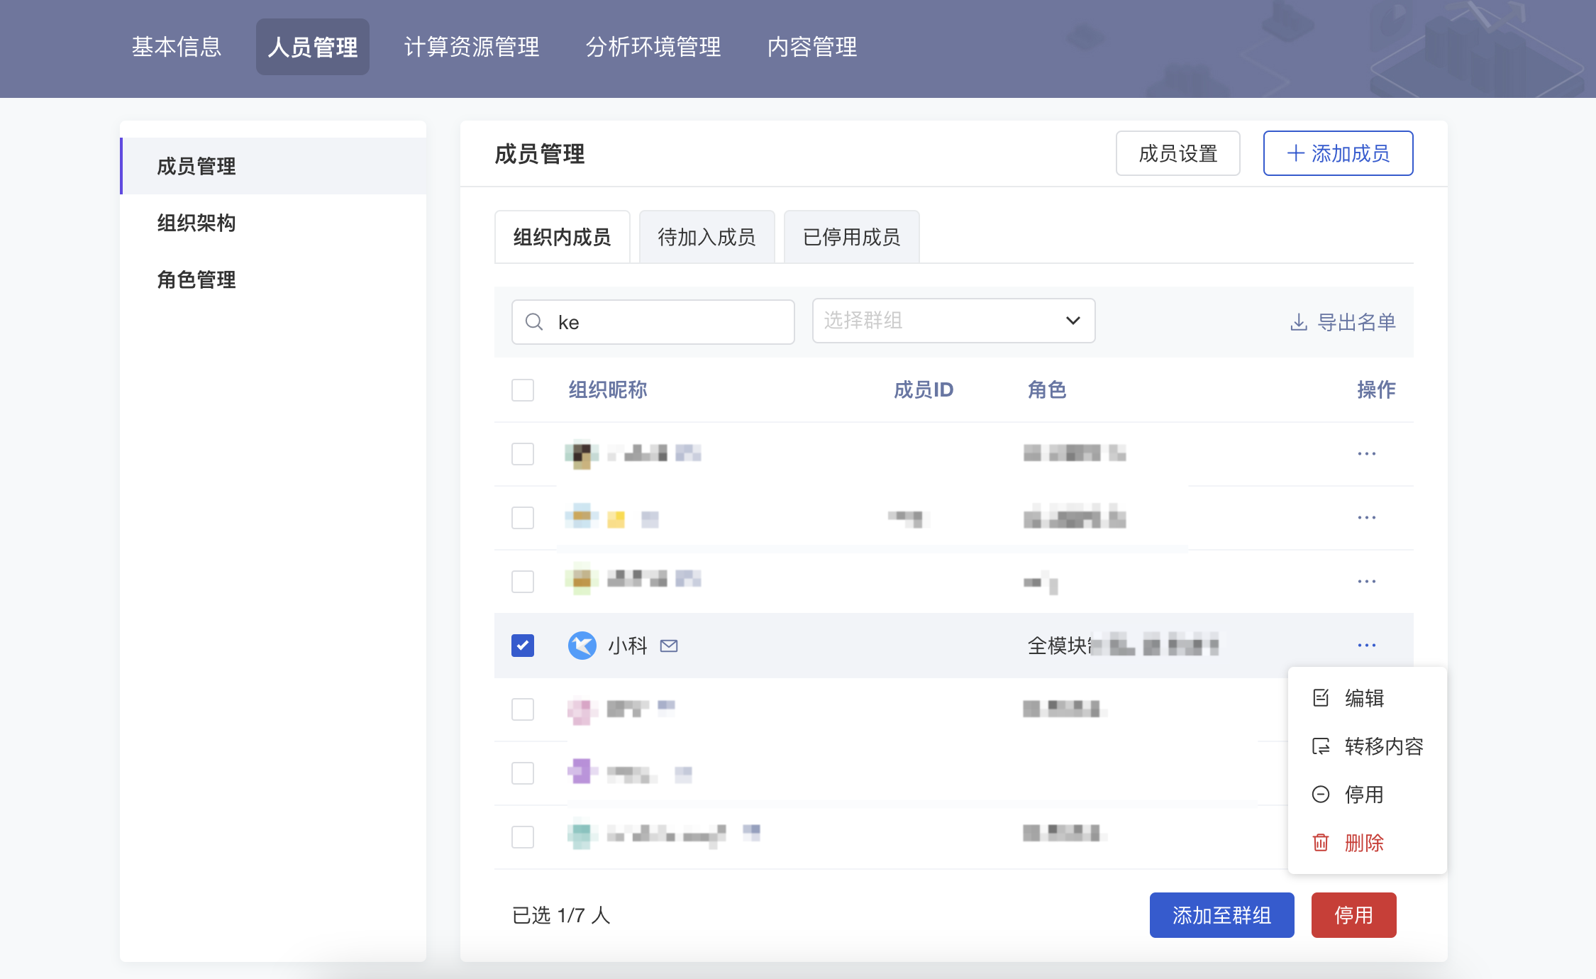Click the download icon for 导出名单

[1298, 322]
